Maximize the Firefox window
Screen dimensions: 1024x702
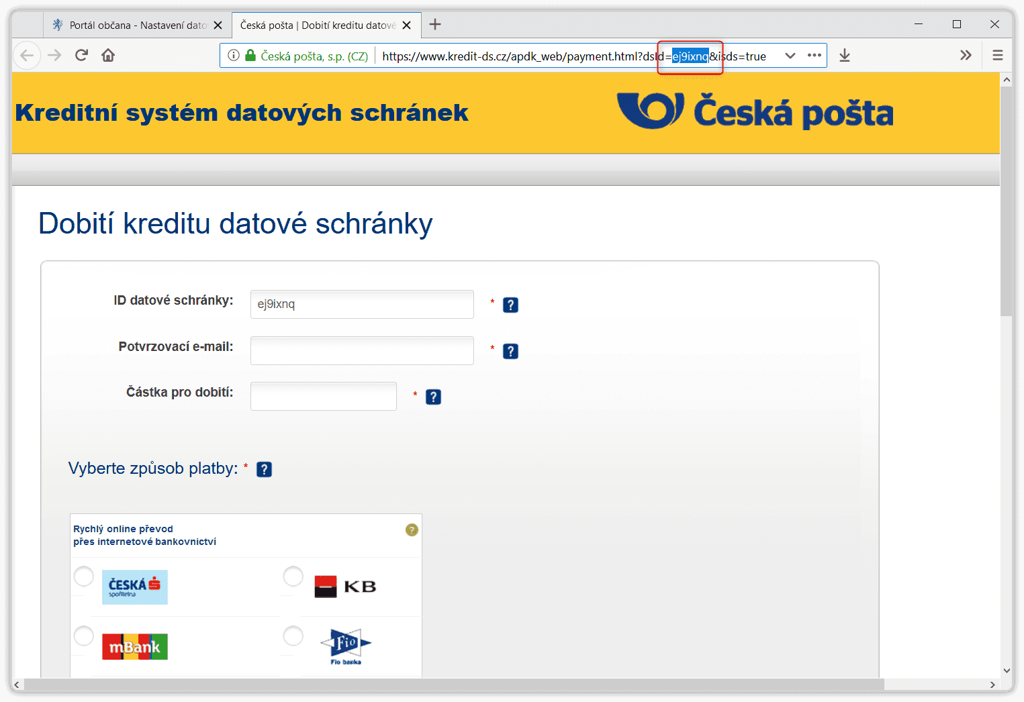tap(957, 24)
